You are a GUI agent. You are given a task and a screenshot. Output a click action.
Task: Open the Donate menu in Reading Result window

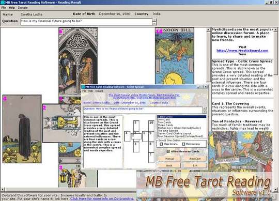(23, 8)
